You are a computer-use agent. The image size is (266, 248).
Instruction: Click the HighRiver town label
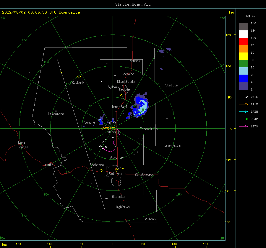click(123, 207)
